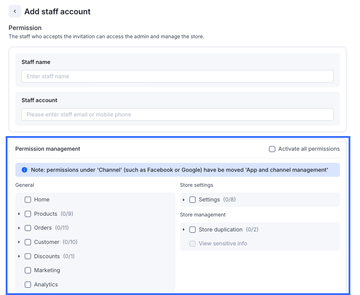This screenshot has width=360, height=295.
Task: Expand the Orders permission list
Action: coord(19,228)
